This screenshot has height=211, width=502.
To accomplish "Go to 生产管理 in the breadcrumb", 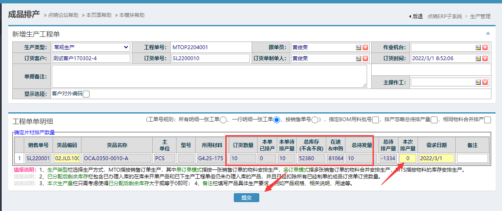I will [x=480, y=17].
